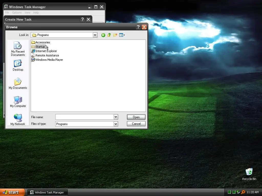Open the Help menu in Task Manager
The image size is (262, 196).
[36, 13]
